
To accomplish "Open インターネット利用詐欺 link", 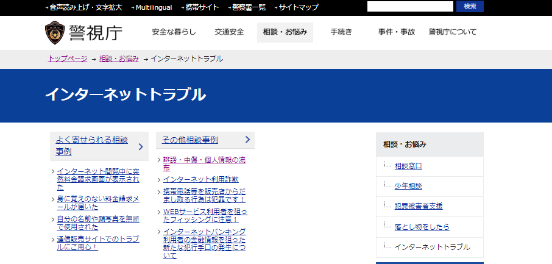I will 200,179.
